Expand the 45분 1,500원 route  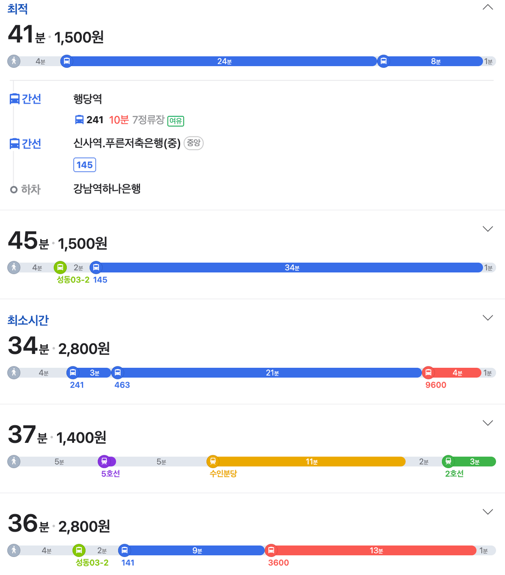click(488, 229)
